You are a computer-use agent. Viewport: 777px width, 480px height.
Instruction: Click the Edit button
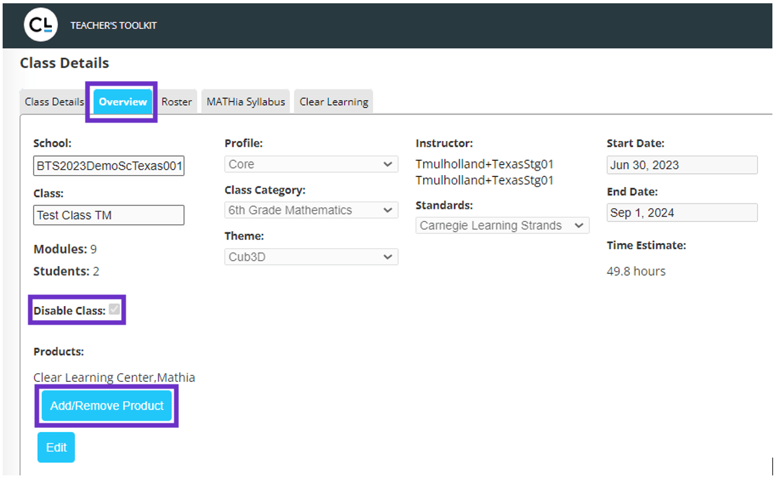[56, 447]
